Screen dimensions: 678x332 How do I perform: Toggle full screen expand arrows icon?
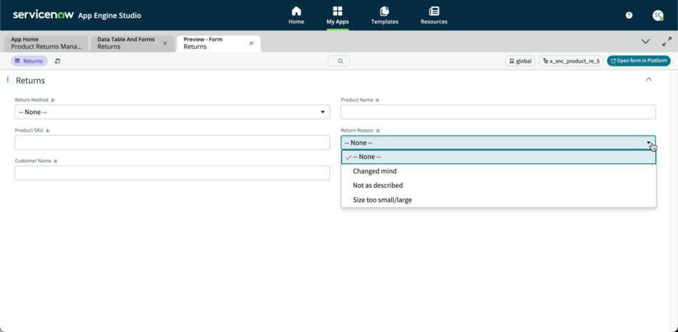pos(667,41)
